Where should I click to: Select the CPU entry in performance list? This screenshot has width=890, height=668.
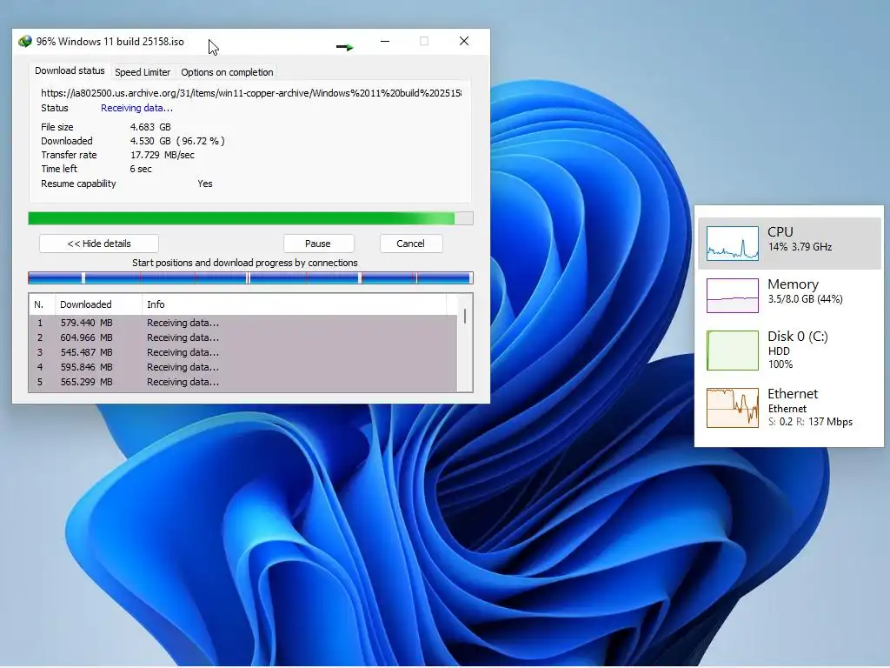[x=790, y=244]
